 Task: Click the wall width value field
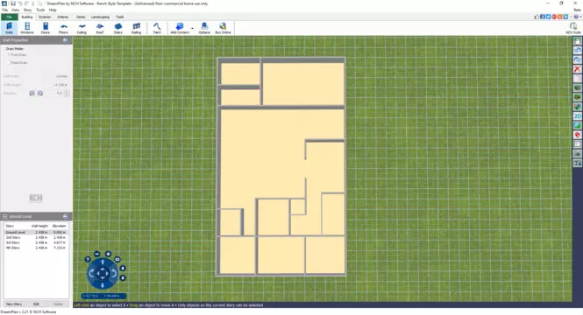pyautogui.click(x=56, y=76)
